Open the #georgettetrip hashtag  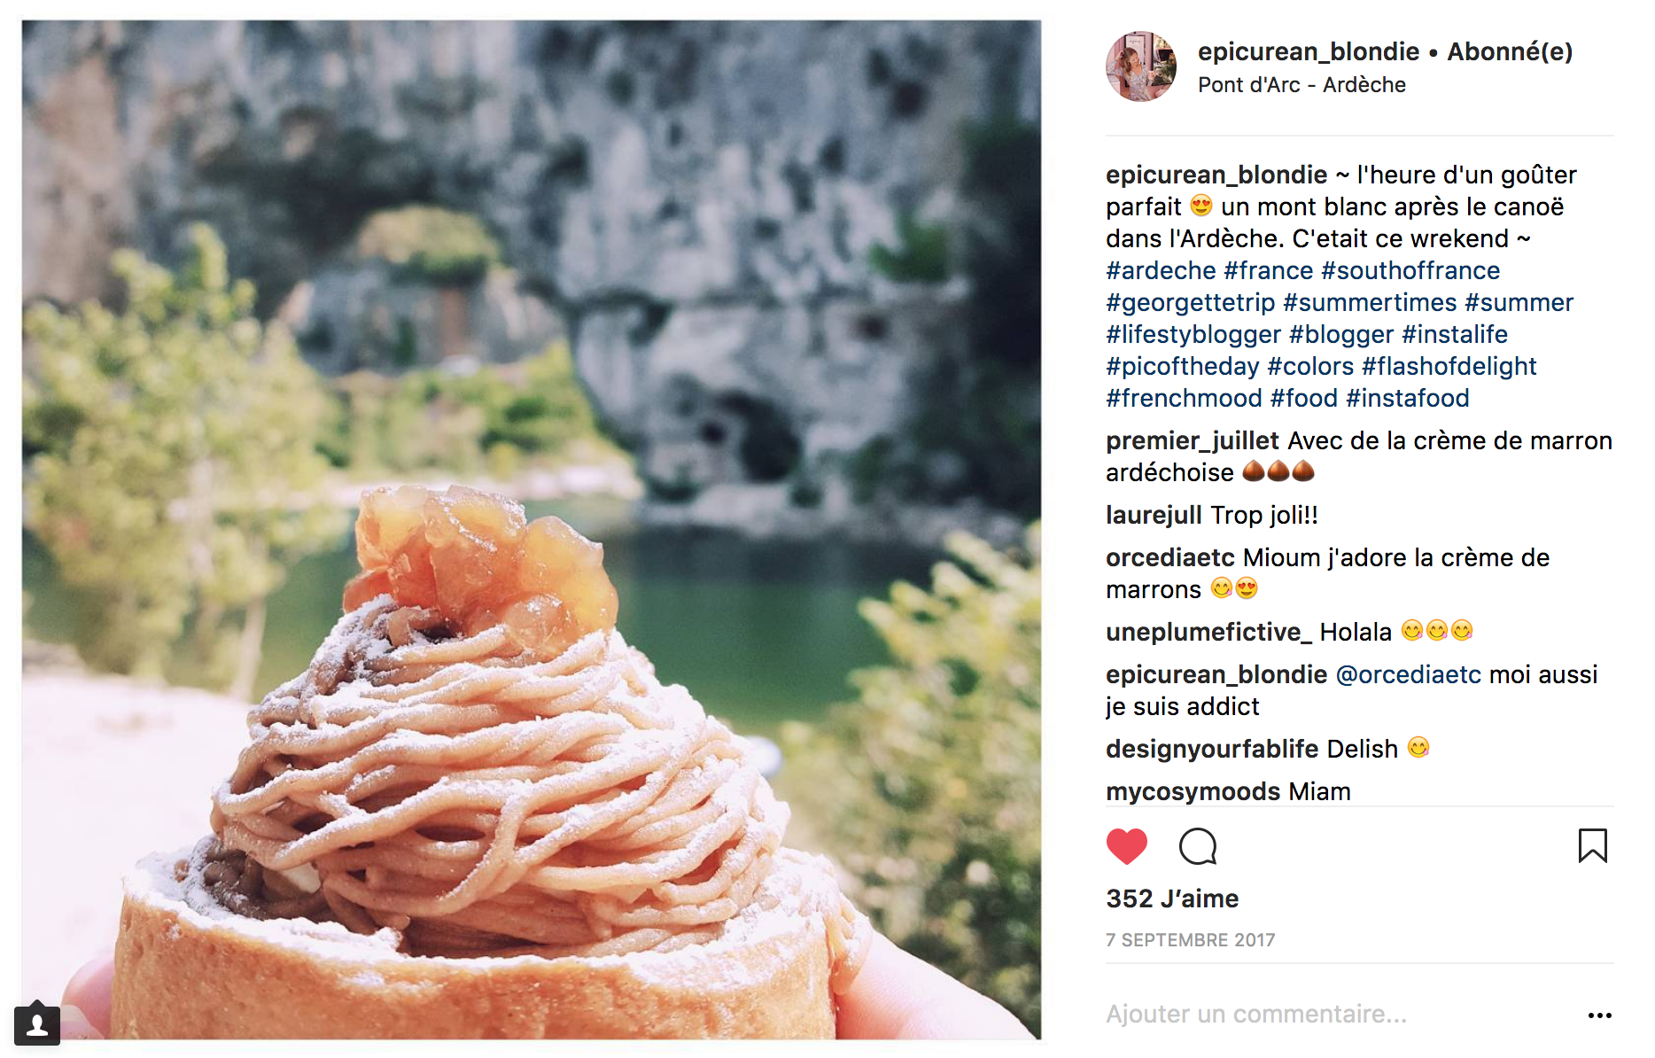pos(1190,302)
